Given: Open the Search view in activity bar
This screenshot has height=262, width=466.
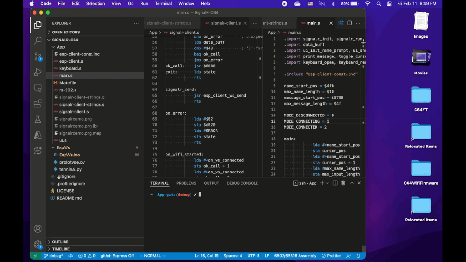Looking at the screenshot, I should 38,41.
